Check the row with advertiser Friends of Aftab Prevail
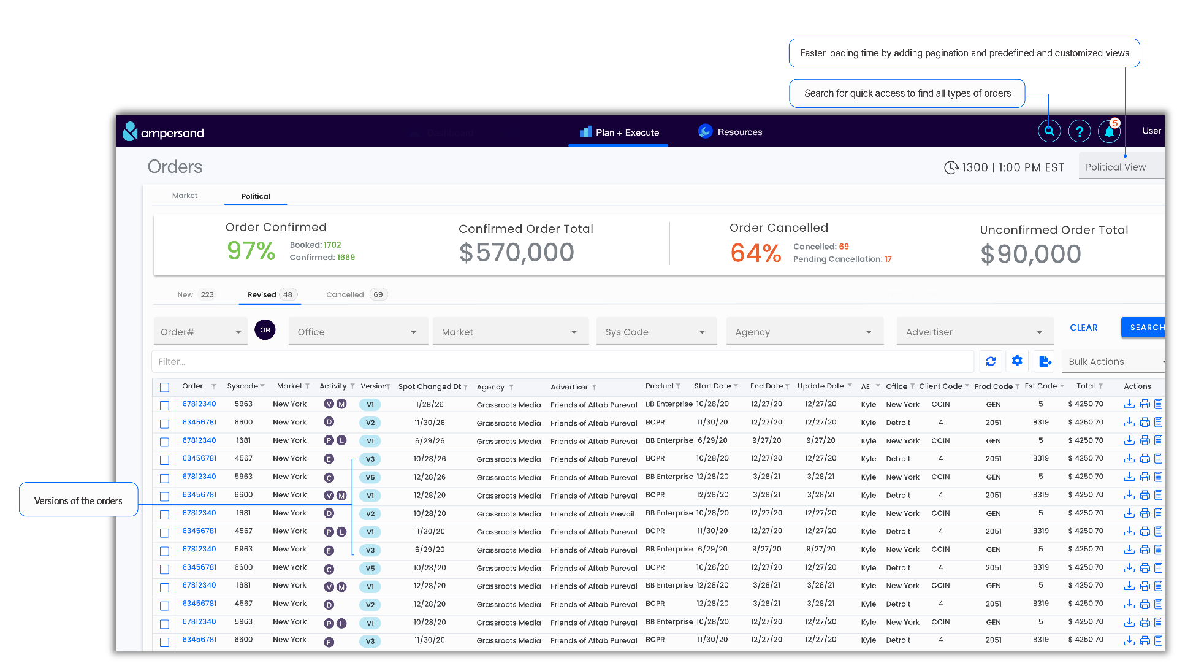This screenshot has height=663, width=1177. [164, 515]
